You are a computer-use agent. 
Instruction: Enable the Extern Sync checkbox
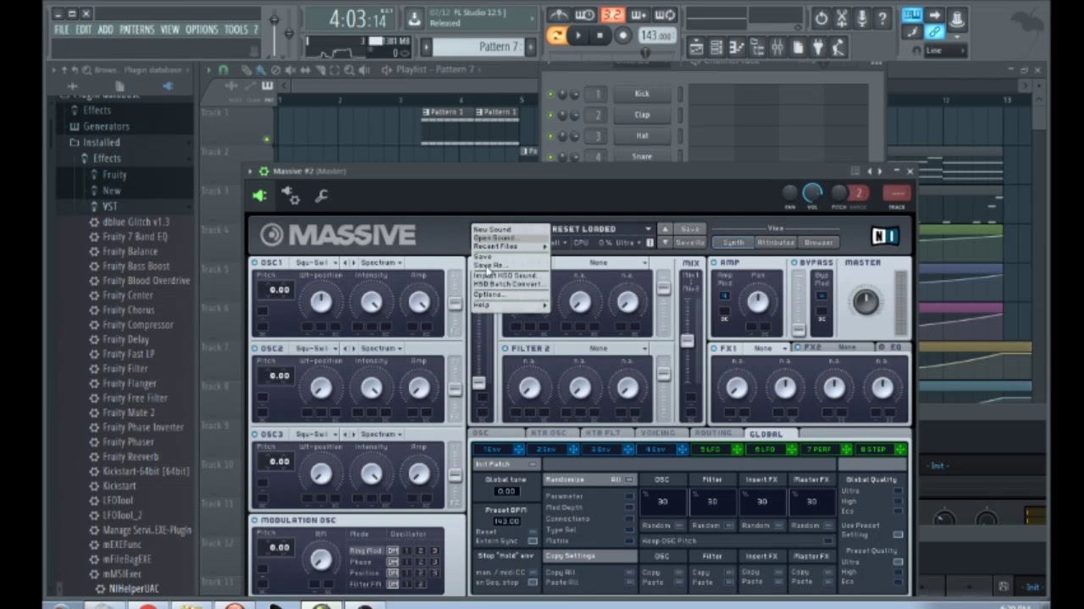tap(533, 541)
